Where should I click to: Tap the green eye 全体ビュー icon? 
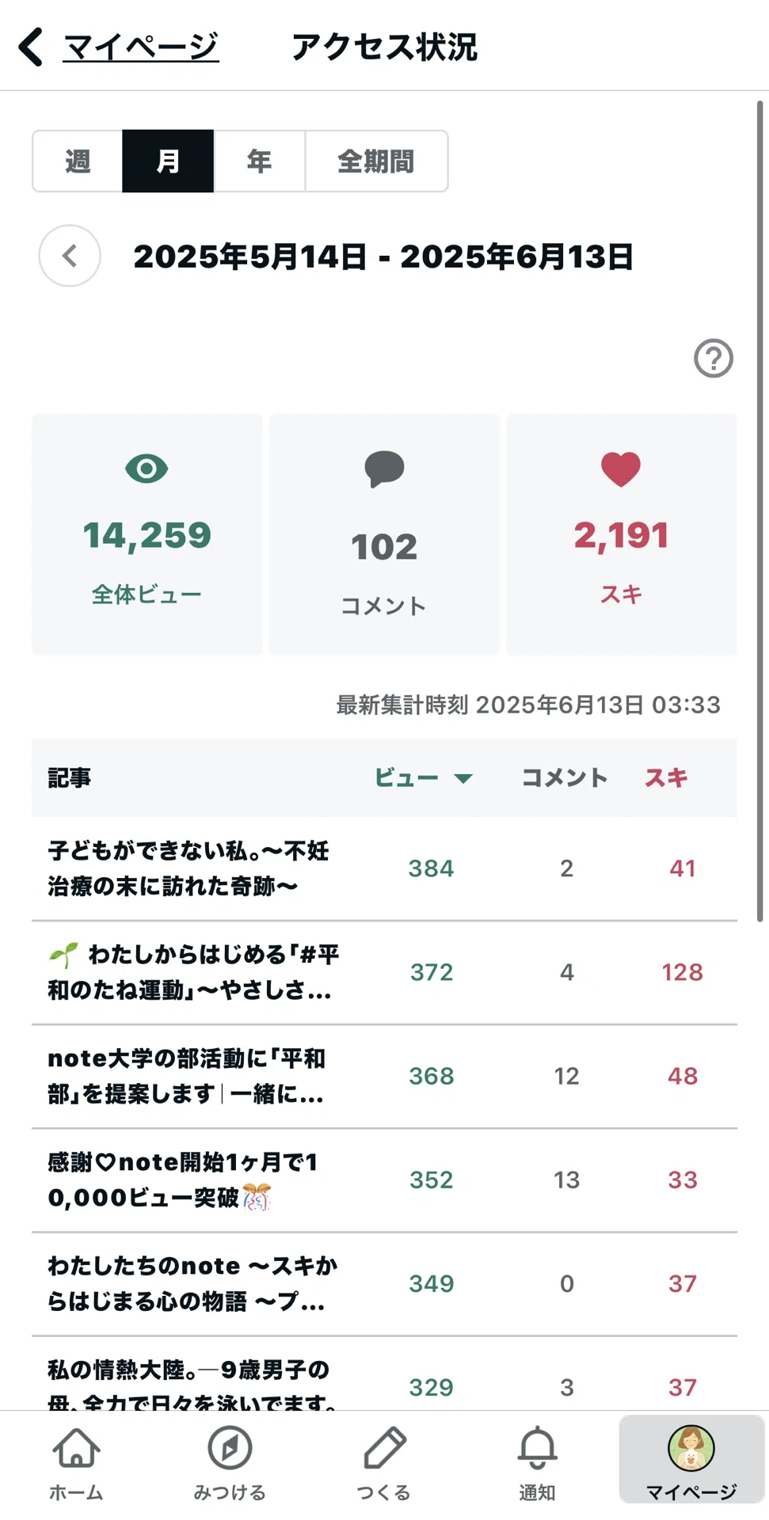coord(147,469)
